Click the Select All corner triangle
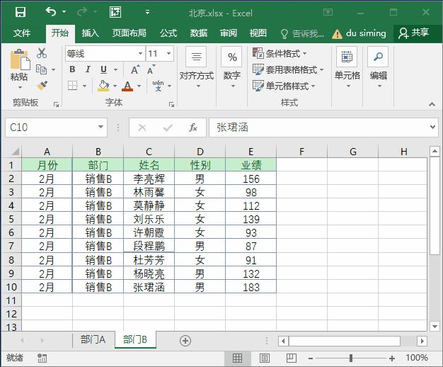The height and width of the screenshot is (367, 443). tap(15, 152)
